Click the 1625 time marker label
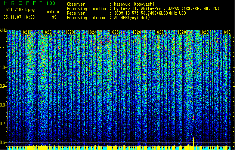 tap(114, 32)
